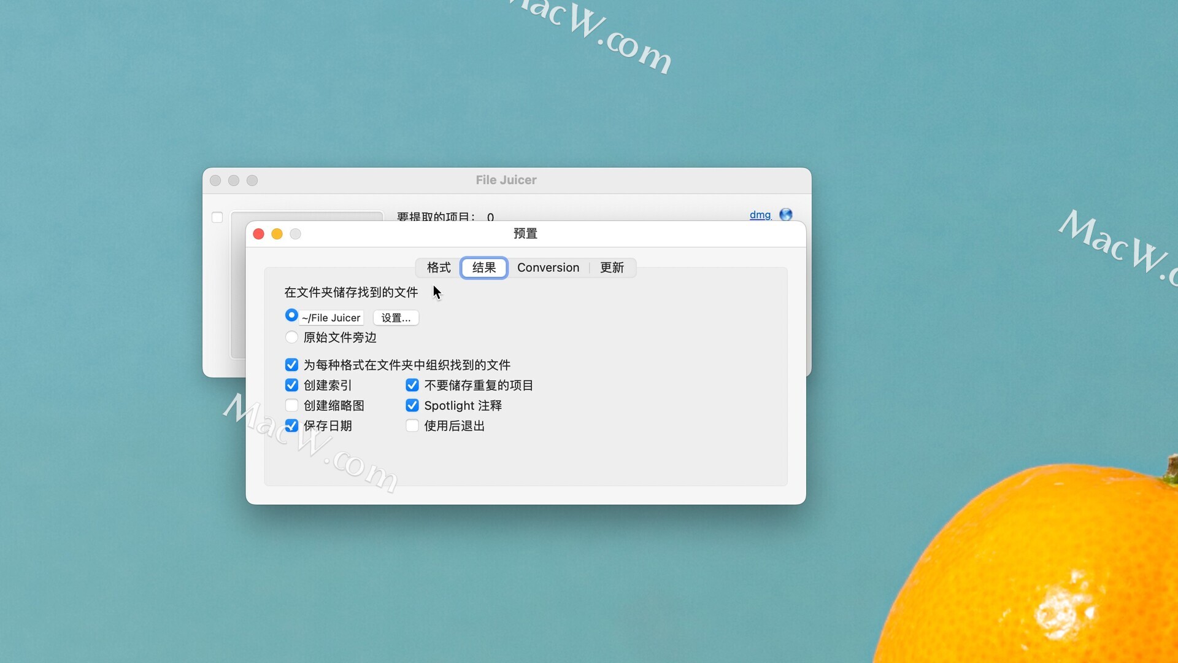The height and width of the screenshot is (663, 1178).
Task: Enable 创建缩略图 checkbox
Action: 291,405
